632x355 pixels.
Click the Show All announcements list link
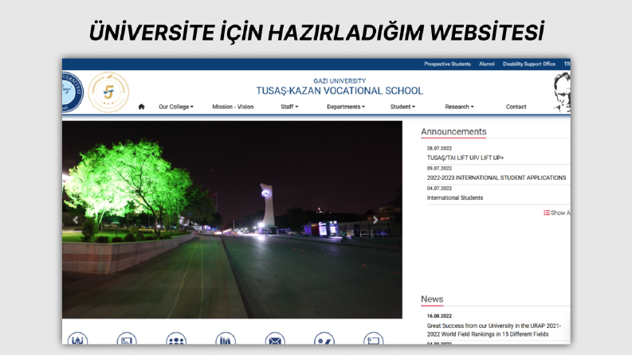pos(556,213)
